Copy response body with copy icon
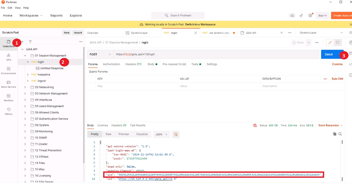The image size is (352, 184). (334, 134)
